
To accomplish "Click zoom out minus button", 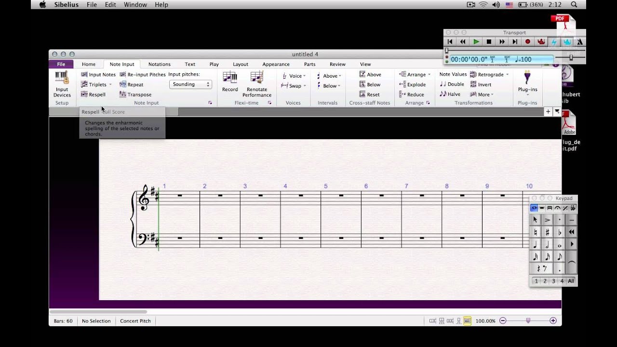I will [503, 321].
